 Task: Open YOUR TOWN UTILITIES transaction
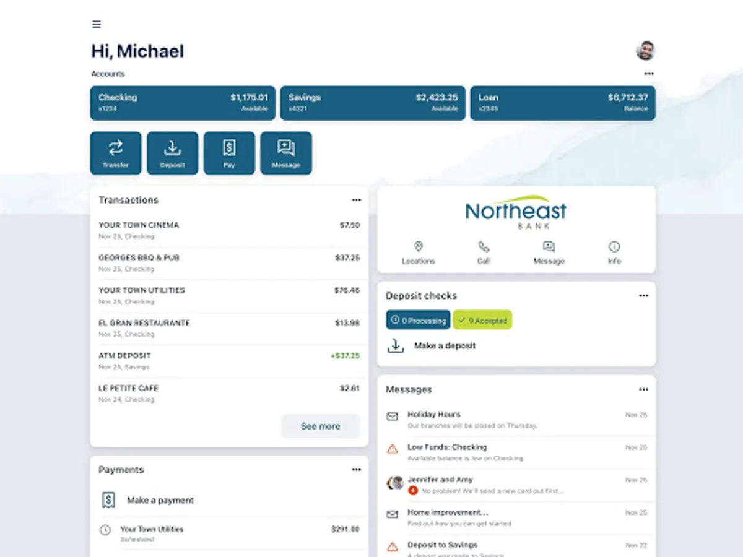click(x=229, y=296)
